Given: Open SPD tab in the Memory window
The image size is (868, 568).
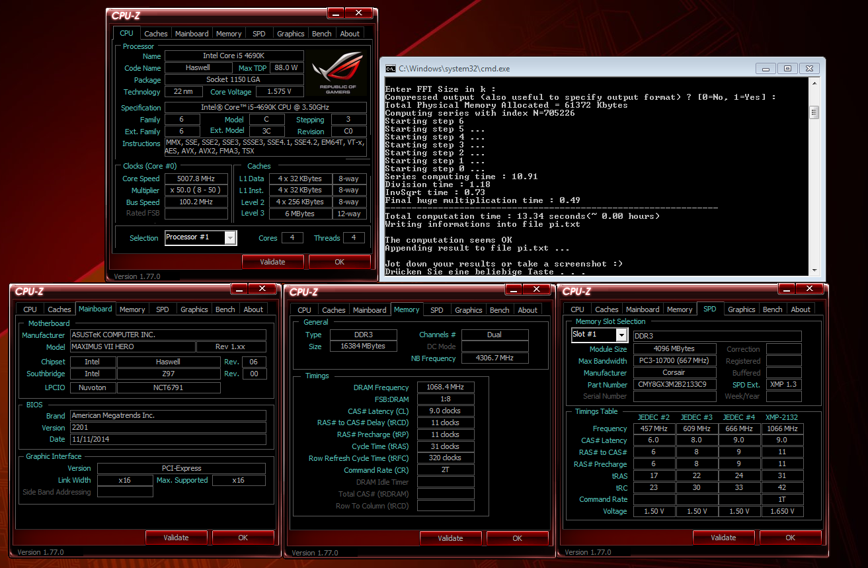Looking at the screenshot, I should coord(437,310).
